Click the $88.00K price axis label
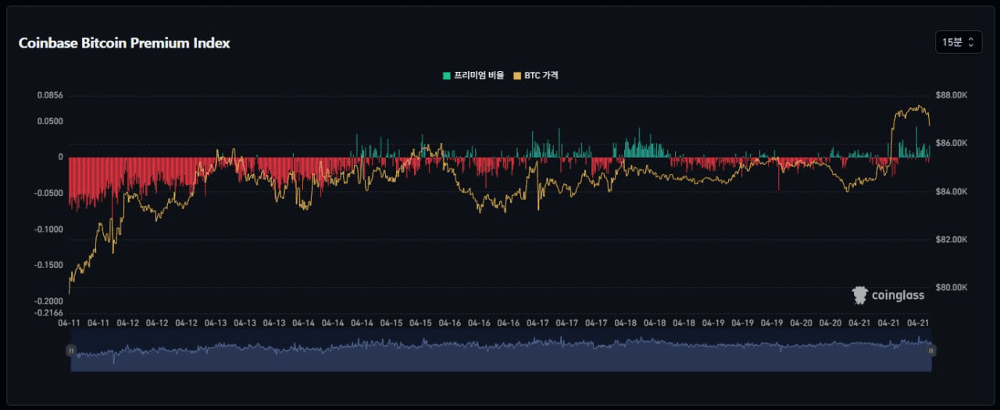This screenshot has height=410, width=1000. pos(952,95)
